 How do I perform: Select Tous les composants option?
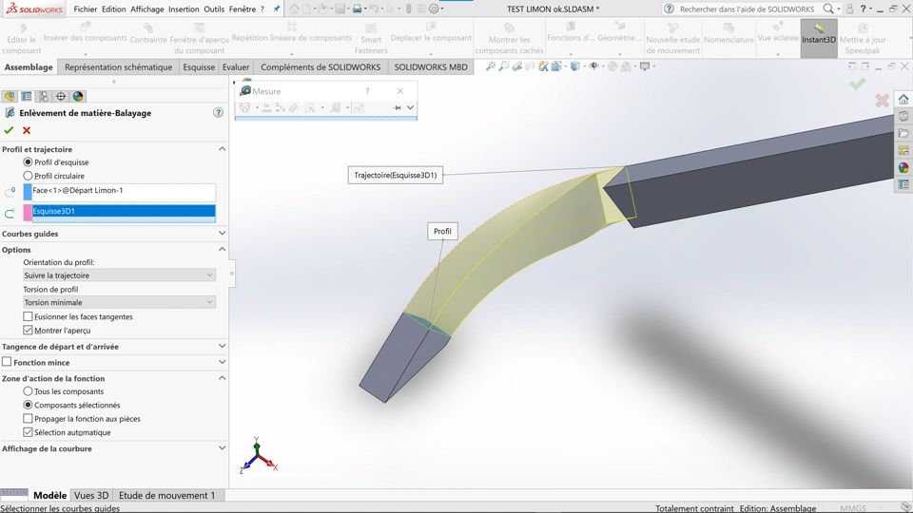coord(28,391)
